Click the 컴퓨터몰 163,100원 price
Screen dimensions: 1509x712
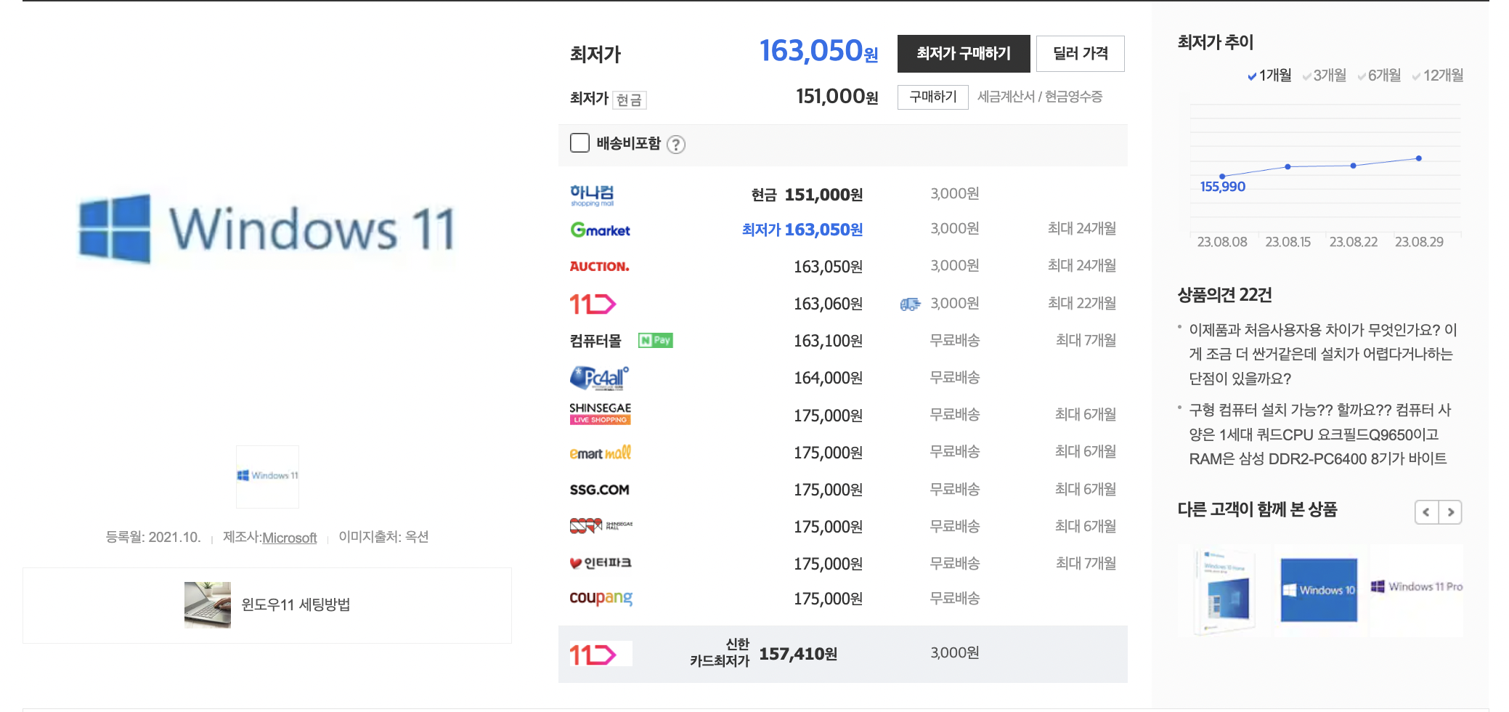click(828, 341)
